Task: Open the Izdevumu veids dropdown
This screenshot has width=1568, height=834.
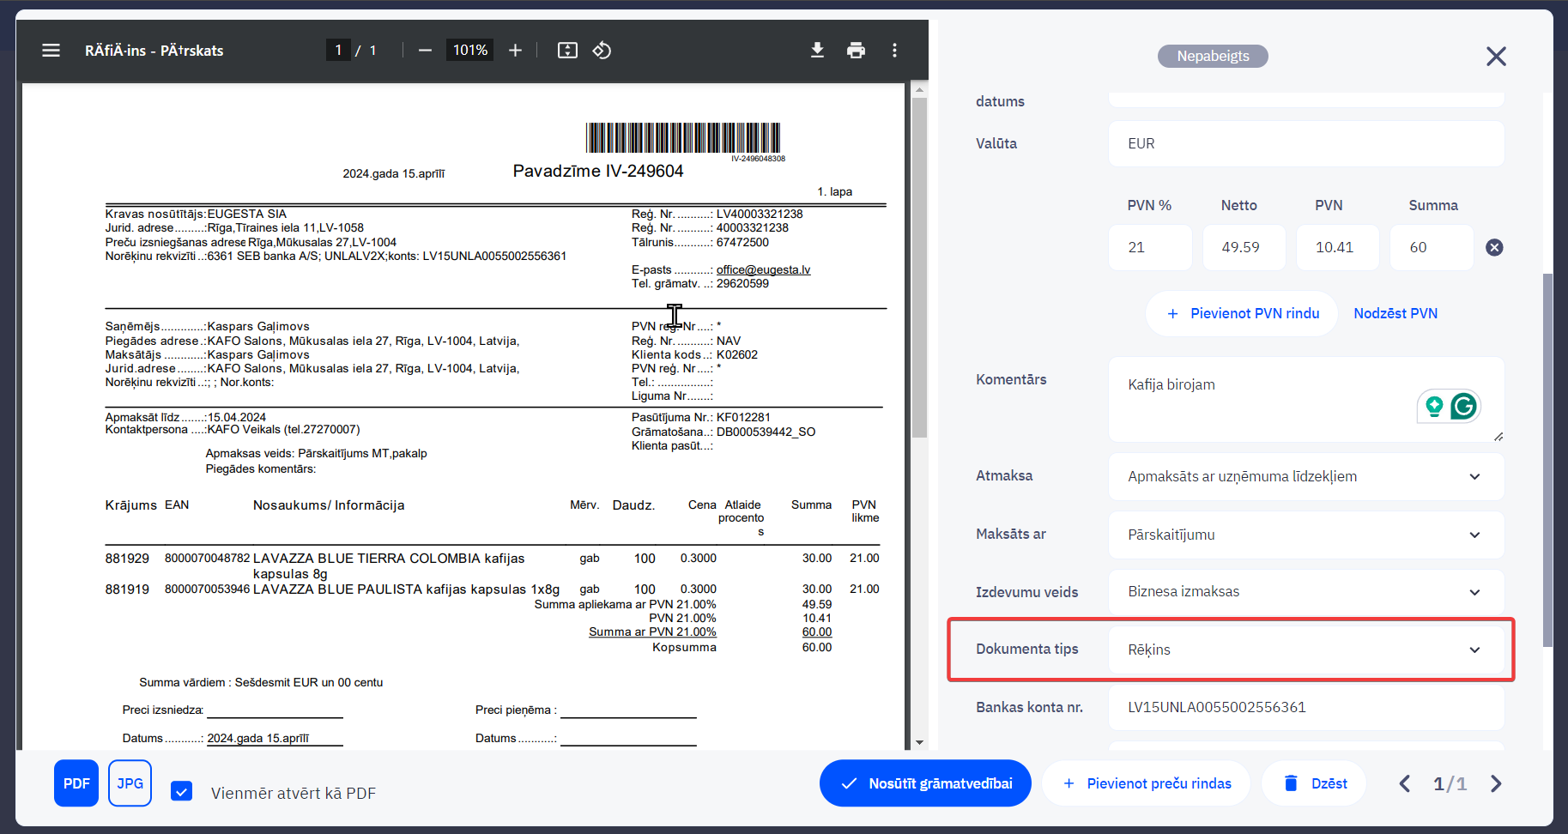Action: 1306,592
